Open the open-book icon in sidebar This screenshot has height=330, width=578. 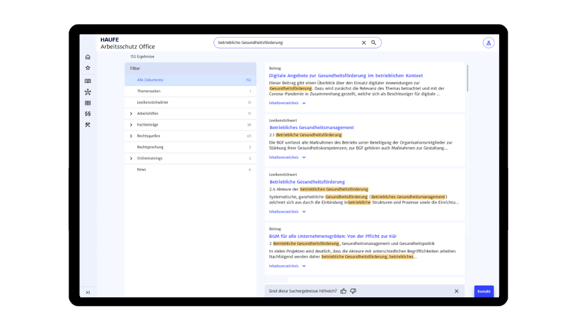point(87,81)
